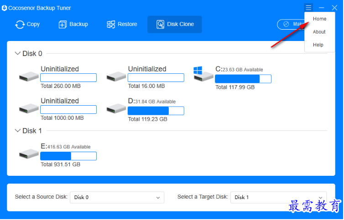
Task: Click the empty 1000.00 MB usage bar
Action: point(68,110)
